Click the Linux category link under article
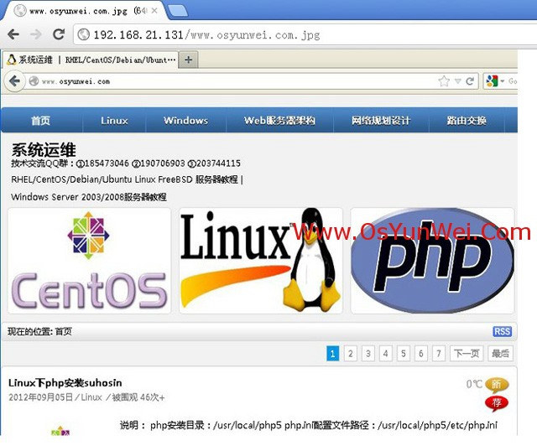This screenshot has width=537, height=446. coord(91,397)
